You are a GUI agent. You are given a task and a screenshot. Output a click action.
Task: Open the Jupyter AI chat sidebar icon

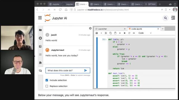(40, 71)
